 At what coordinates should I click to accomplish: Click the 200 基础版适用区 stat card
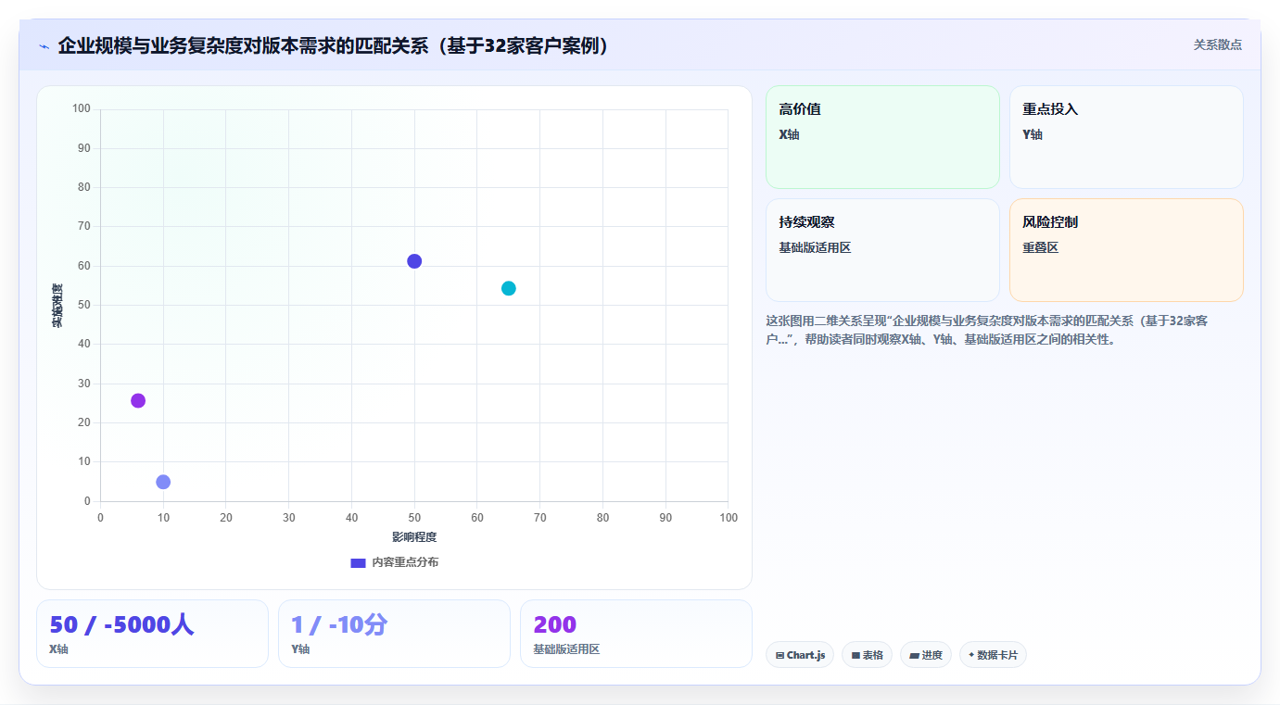(x=636, y=634)
